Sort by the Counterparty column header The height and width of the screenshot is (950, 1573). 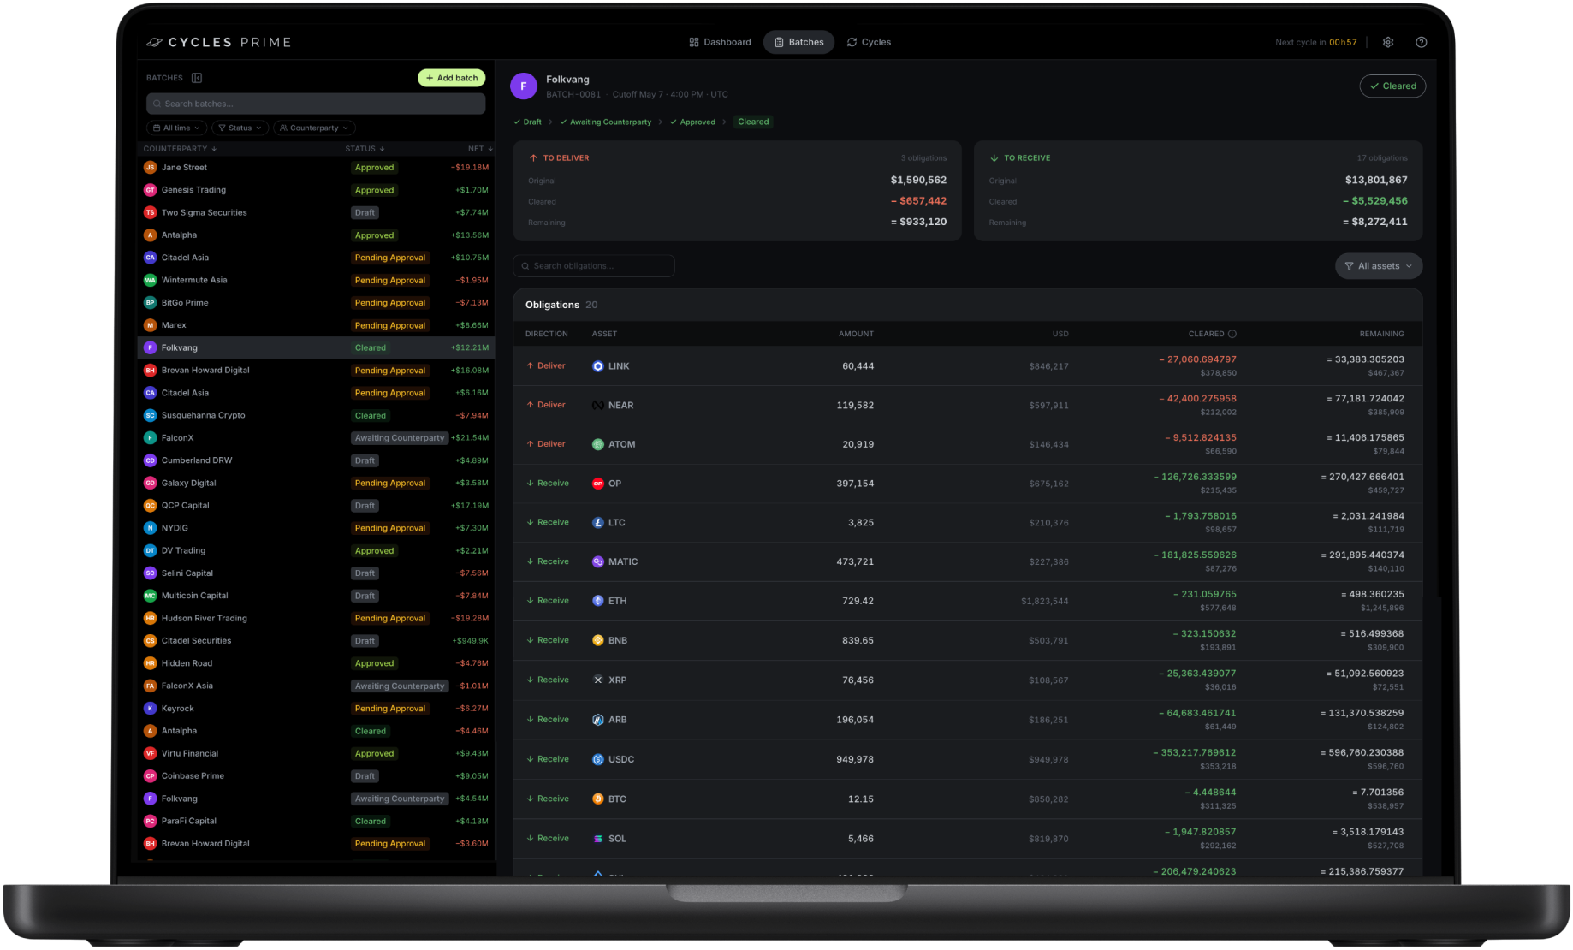pos(180,149)
